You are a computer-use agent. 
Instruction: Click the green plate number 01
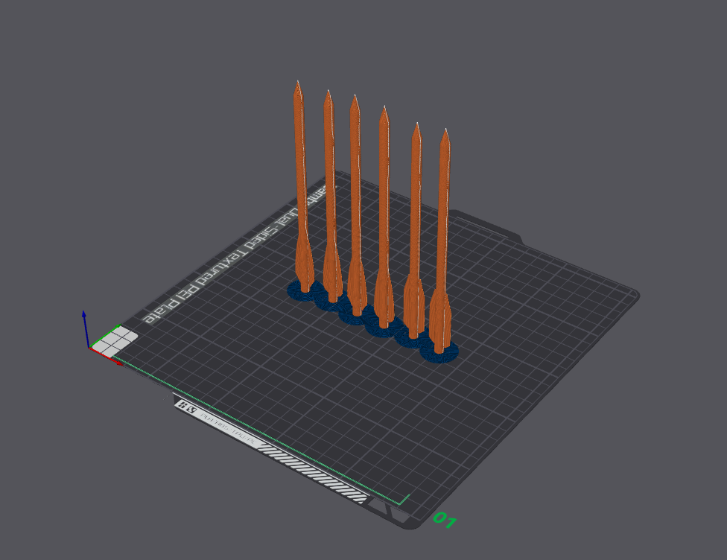445,520
